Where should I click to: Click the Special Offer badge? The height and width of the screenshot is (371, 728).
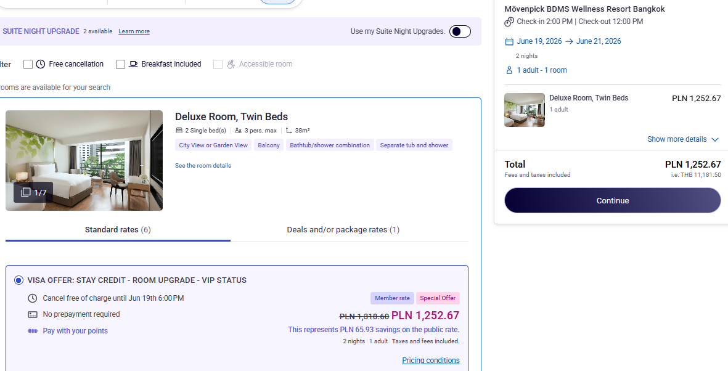pyautogui.click(x=438, y=298)
